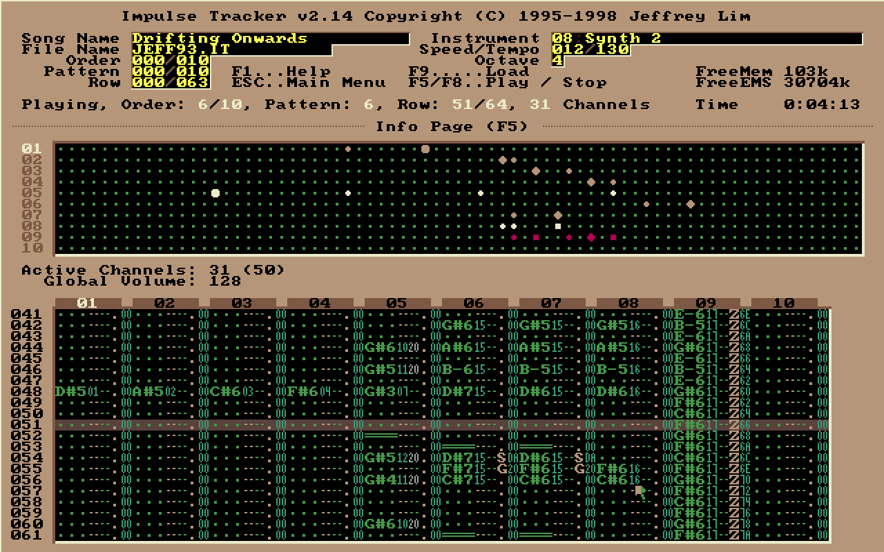Click pattern view channel header 08
This screenshot has height=552, width=884.
click(629, 303)
